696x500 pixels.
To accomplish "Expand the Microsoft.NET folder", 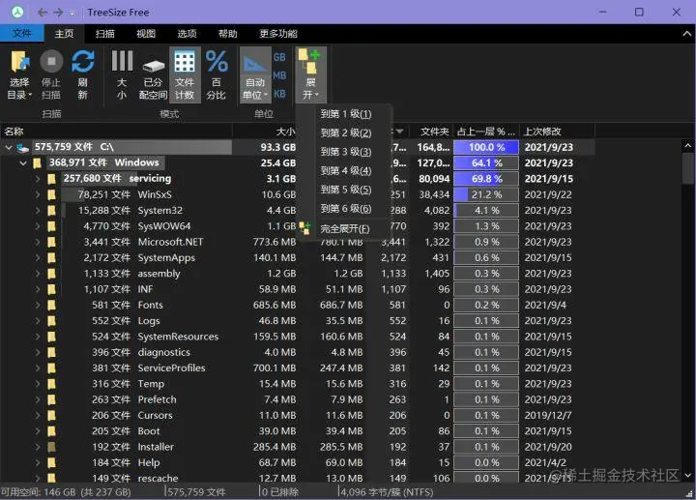I will pyautogui.click(x=38, y=242).
